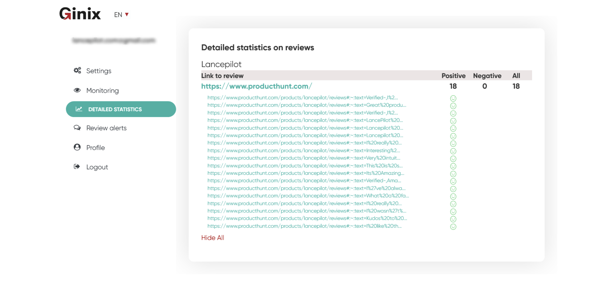Click smiley icon for the I%27ve%20alwa review
This screenshot has height=293, width=612.
click(x=453, y=189)
